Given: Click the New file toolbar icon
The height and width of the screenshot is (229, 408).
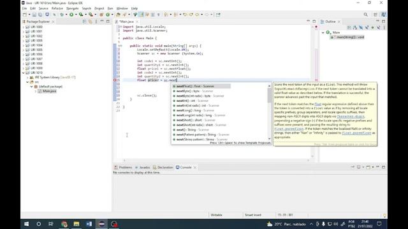Looking at the screenshot, I should (x=25, y=15).
